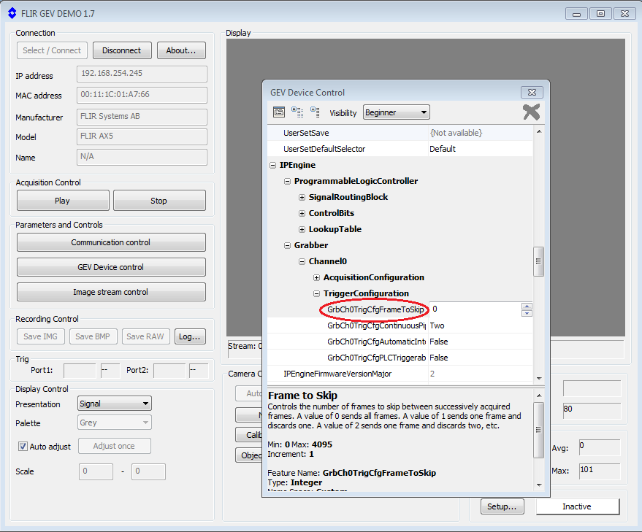The image size is (642, 532).
Task: Open Image stream control
Action: pyautogui.click(x=111, y=292)
